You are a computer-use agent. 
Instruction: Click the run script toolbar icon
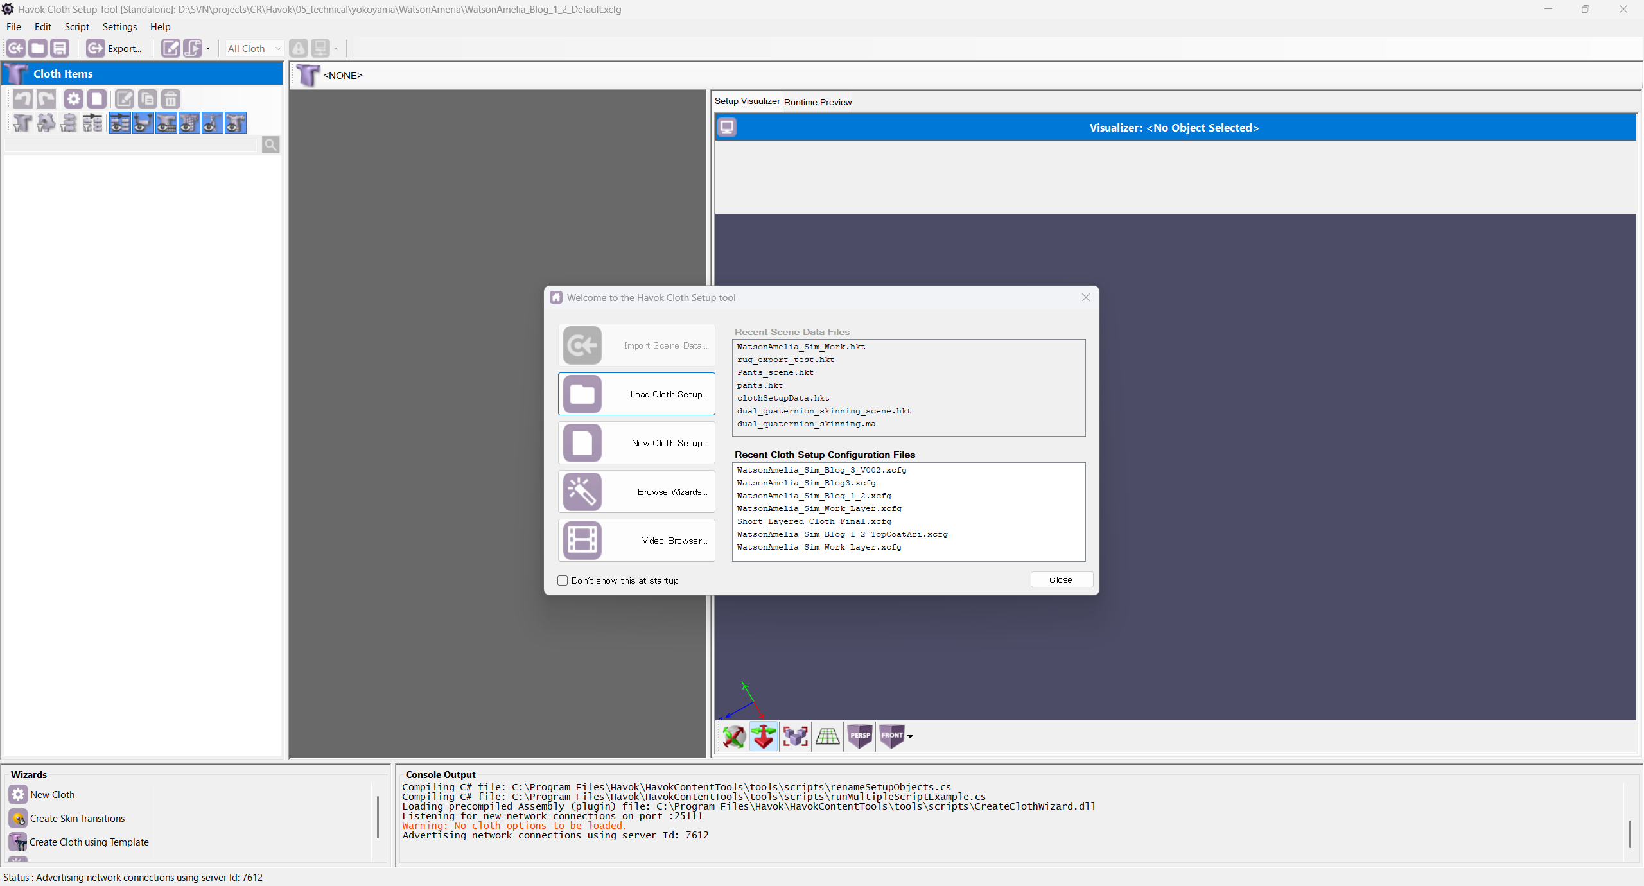192,48
